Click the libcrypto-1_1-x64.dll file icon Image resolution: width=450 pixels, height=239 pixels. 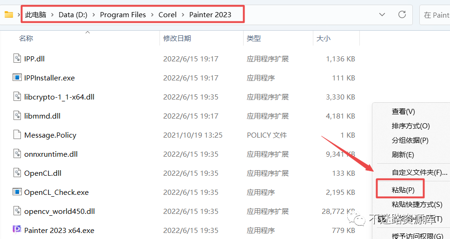point(17,97)
